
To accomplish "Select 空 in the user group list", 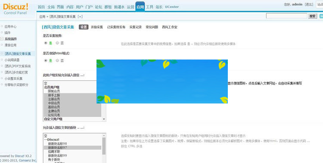I will (46, 83).
